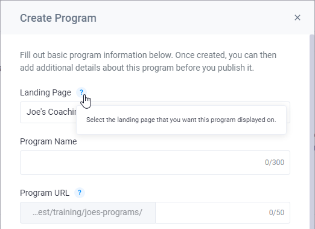The image size is (315, 229).
Task: Click the Program URL label
Action: tap(45, 193)
